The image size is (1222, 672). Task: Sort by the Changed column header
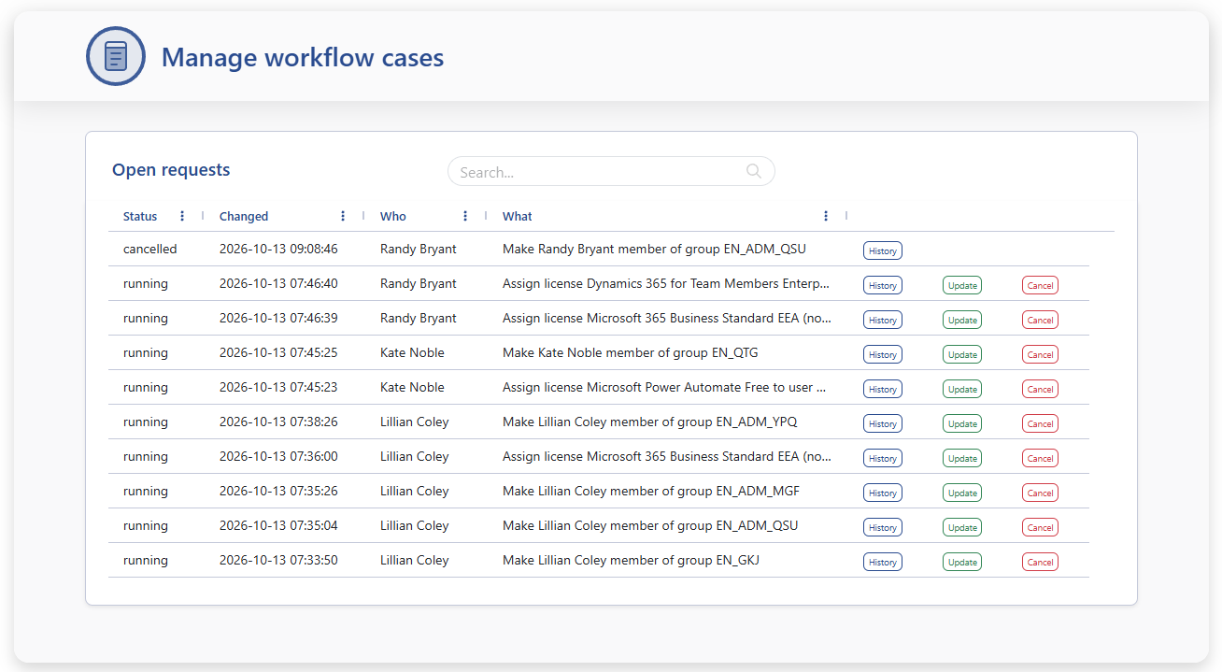[244, 216]
